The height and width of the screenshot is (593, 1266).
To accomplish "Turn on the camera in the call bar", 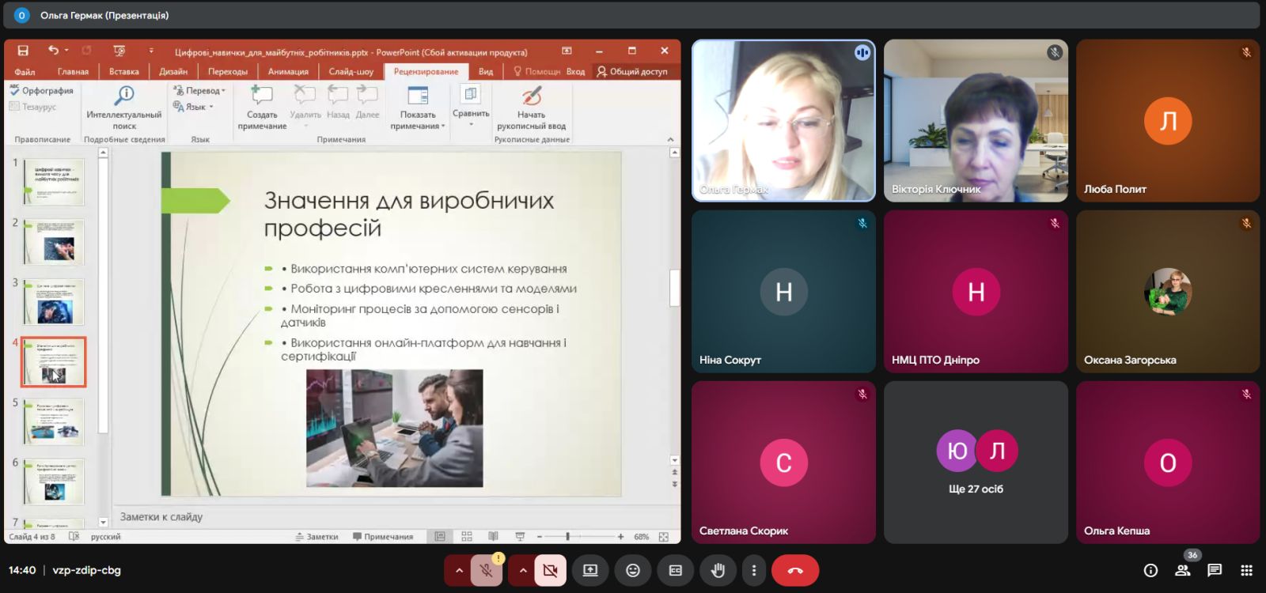I will click(550, 570).
